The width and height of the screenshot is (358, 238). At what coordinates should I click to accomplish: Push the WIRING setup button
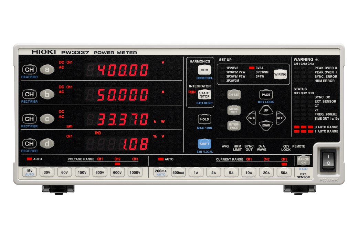click(x=280, y=74)
